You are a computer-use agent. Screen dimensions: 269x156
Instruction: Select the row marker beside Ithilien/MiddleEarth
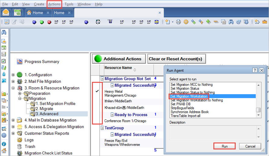(97, 101)
